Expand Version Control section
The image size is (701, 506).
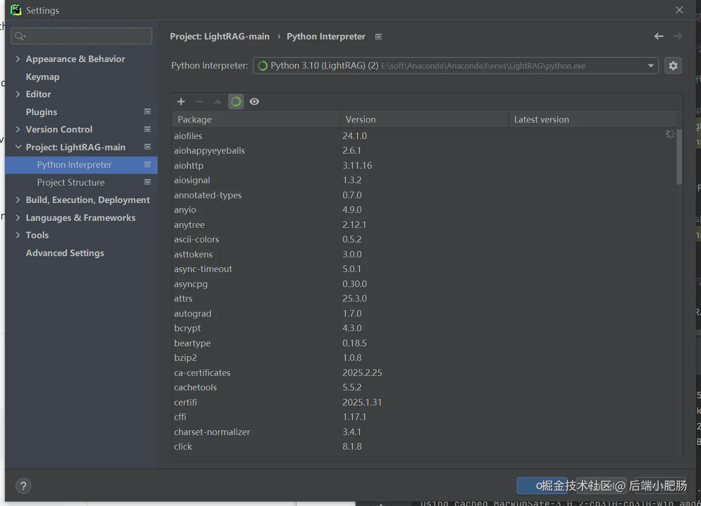[x=18, y=129]
